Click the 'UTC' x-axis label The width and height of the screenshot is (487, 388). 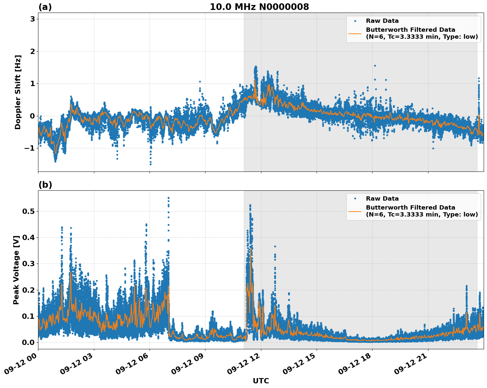pos(261,381)
